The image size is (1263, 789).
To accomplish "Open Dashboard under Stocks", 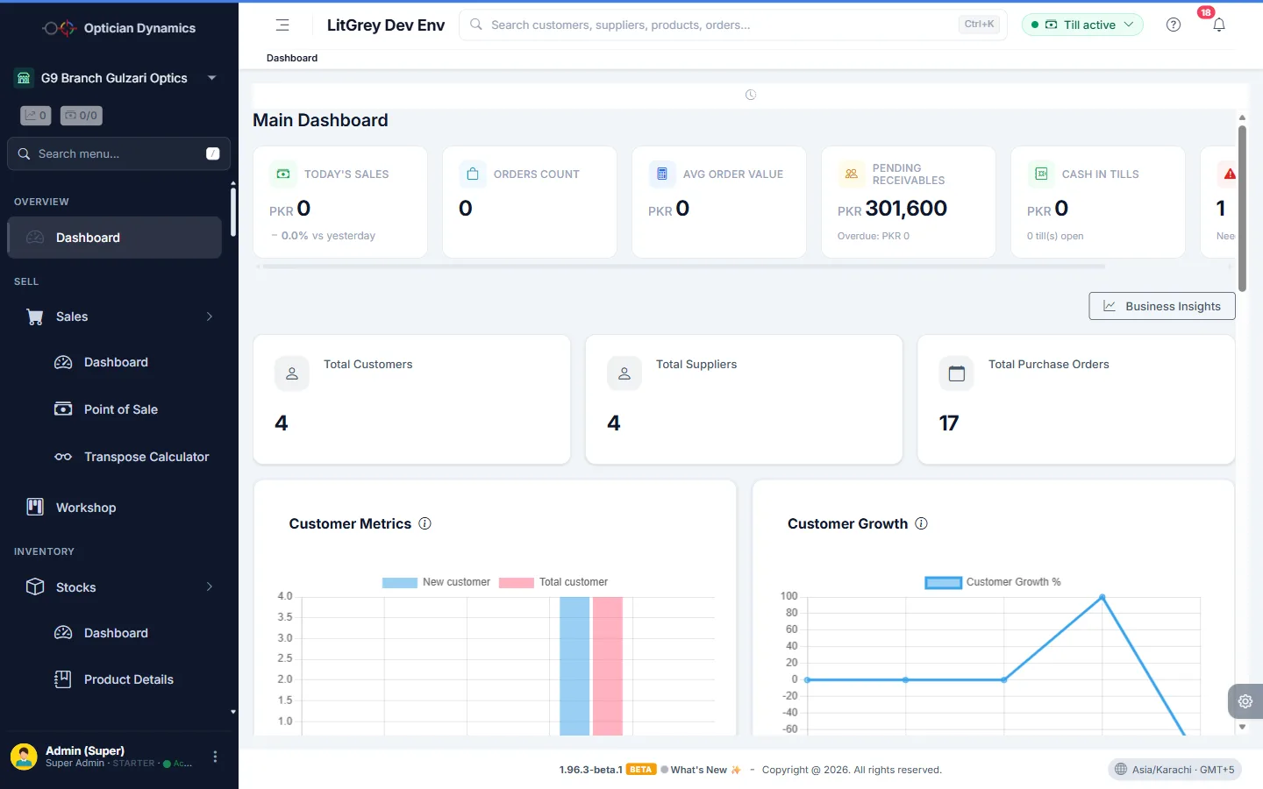I will pyautogui.click(x=115, y=633).
